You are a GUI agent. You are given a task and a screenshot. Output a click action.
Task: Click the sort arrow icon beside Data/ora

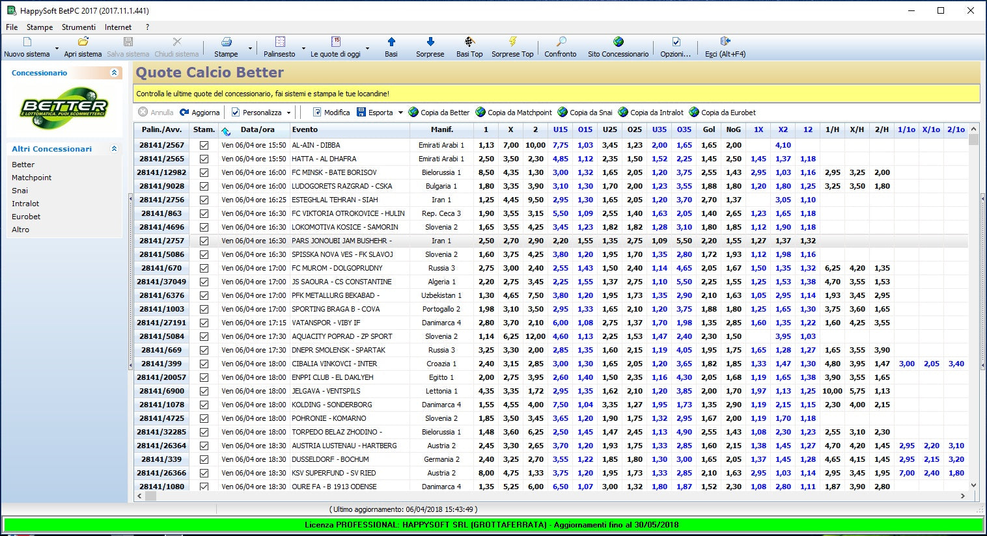pos(226,131)
